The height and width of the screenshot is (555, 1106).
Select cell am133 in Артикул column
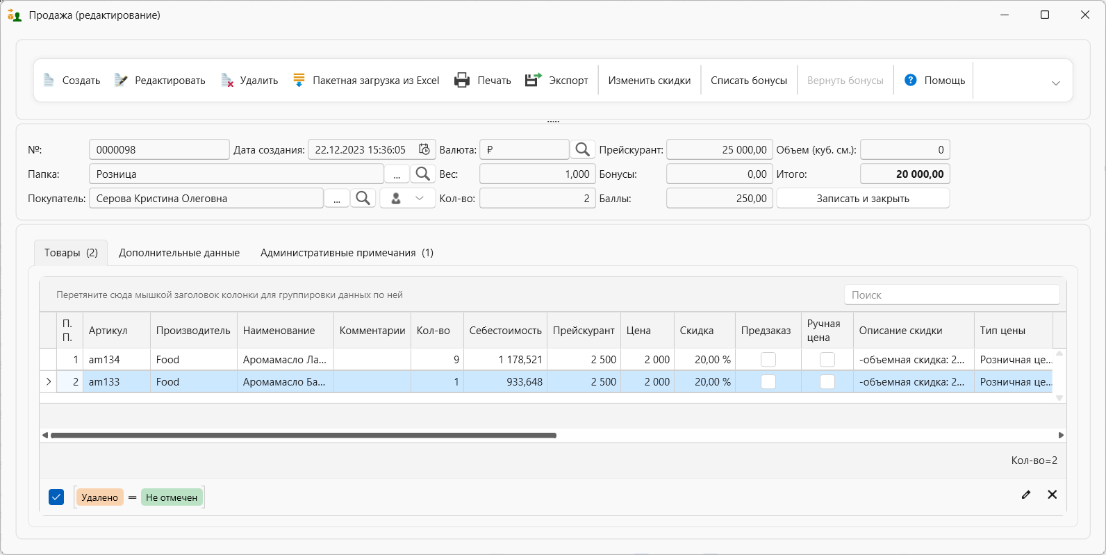(116, 382)
